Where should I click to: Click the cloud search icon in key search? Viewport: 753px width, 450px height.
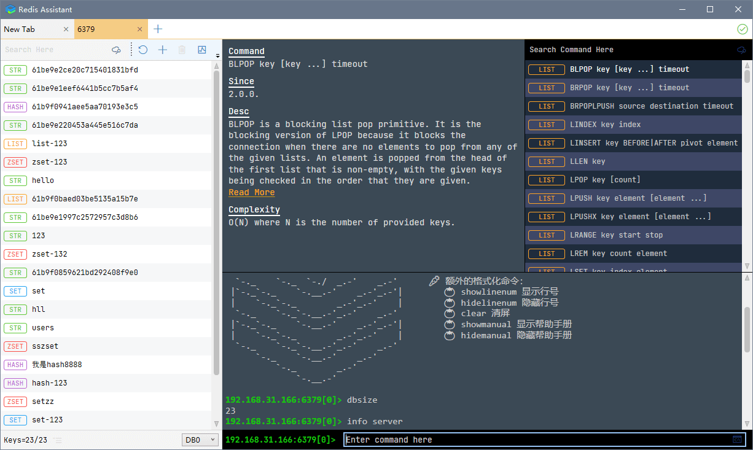(116, 50)
